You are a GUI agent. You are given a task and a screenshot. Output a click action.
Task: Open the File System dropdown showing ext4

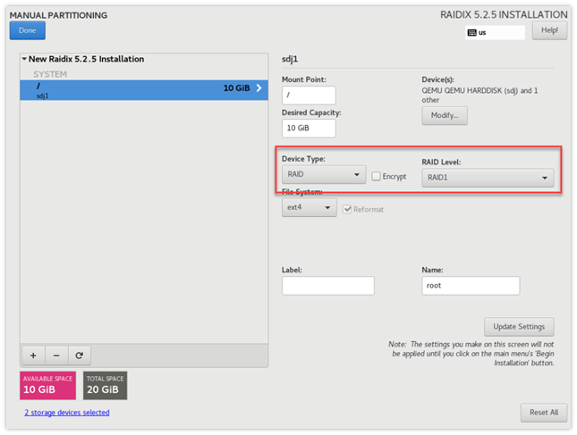[x=310, y=207]
